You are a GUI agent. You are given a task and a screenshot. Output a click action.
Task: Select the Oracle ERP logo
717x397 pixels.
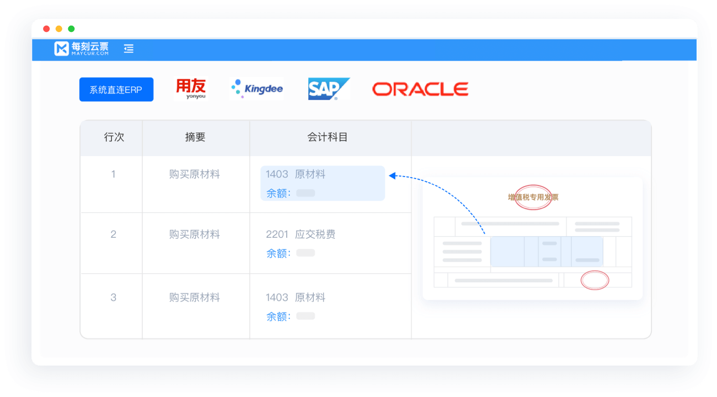click(420, 89)
